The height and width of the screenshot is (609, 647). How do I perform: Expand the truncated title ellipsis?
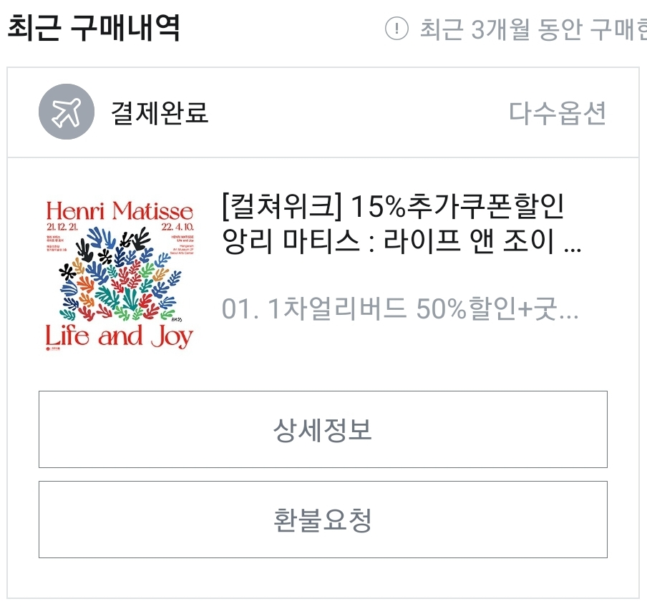(x=573, y=249)
